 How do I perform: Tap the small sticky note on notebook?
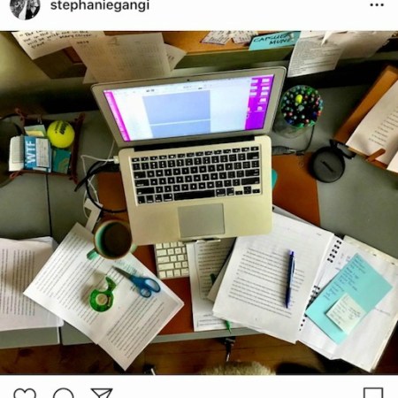tap(347, 313)
